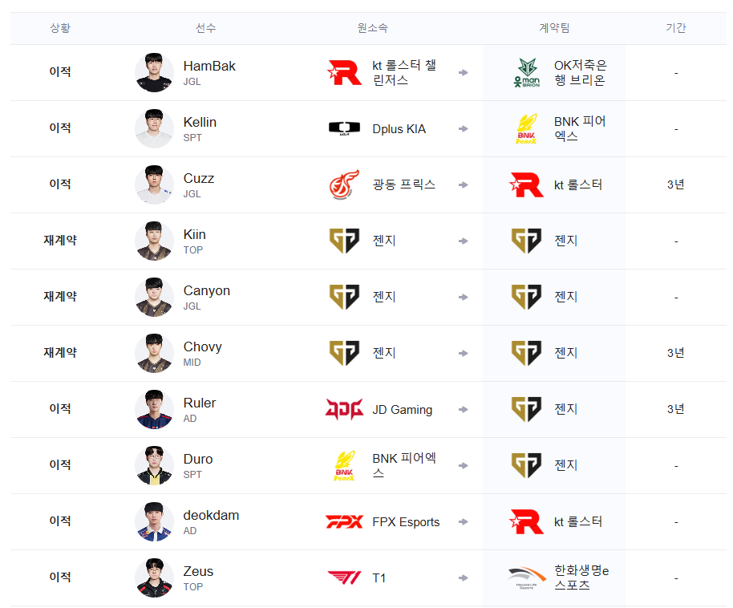Select the Ruler player name
733x608 pixels.
click(x=200, y=403)
